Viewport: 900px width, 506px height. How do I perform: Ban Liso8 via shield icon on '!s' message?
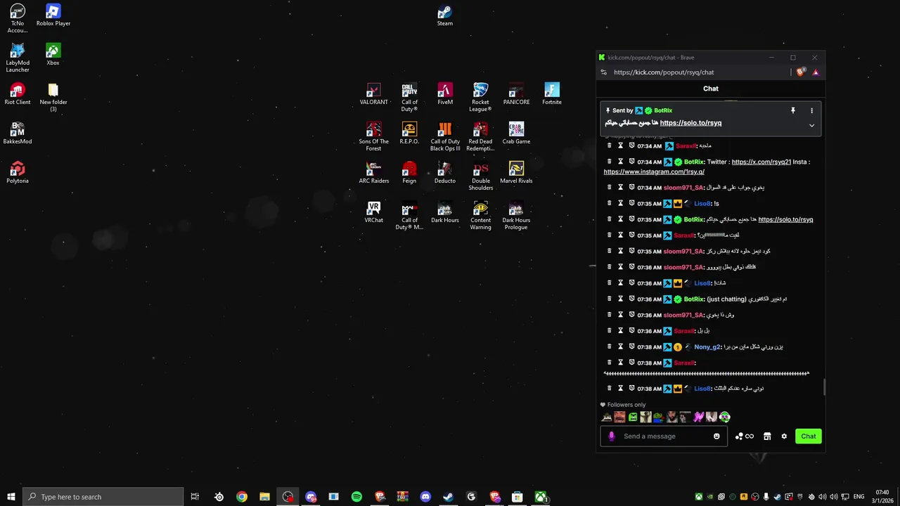[x=631, y=203]
